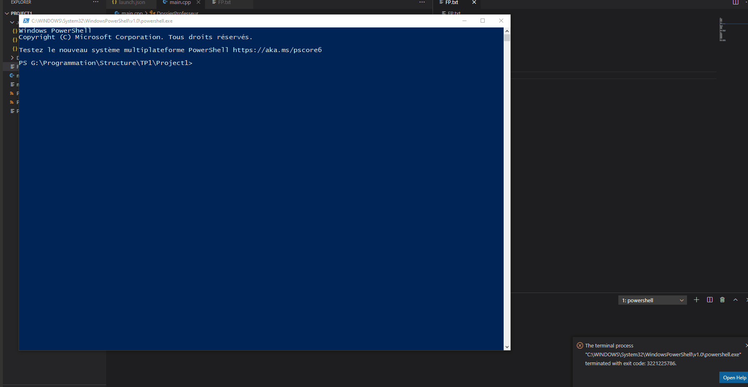
Task: Select the main.cpp C++ file icon in Explorer
Action: (13, 75)
